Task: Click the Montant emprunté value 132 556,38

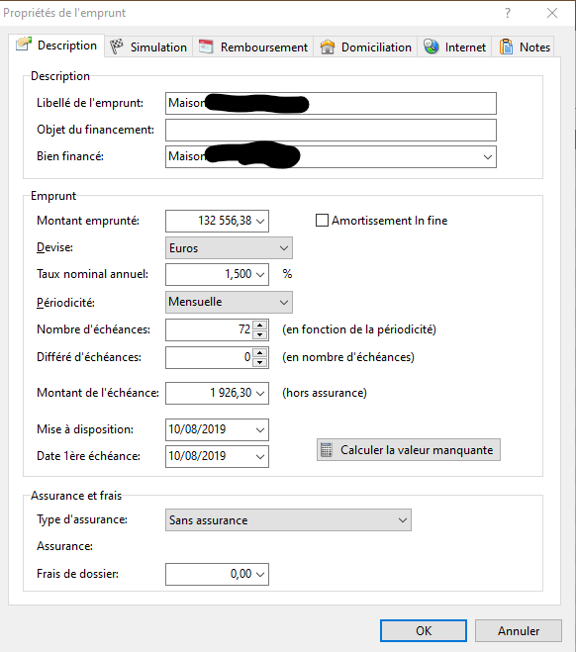Action: (225, 221)
